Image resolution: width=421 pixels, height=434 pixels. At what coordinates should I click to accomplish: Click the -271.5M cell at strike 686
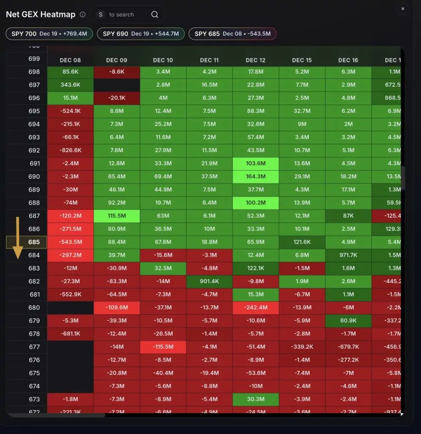click(70, 229)
